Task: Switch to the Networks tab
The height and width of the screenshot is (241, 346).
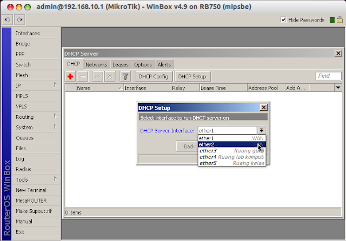Action: pos(96,65)
